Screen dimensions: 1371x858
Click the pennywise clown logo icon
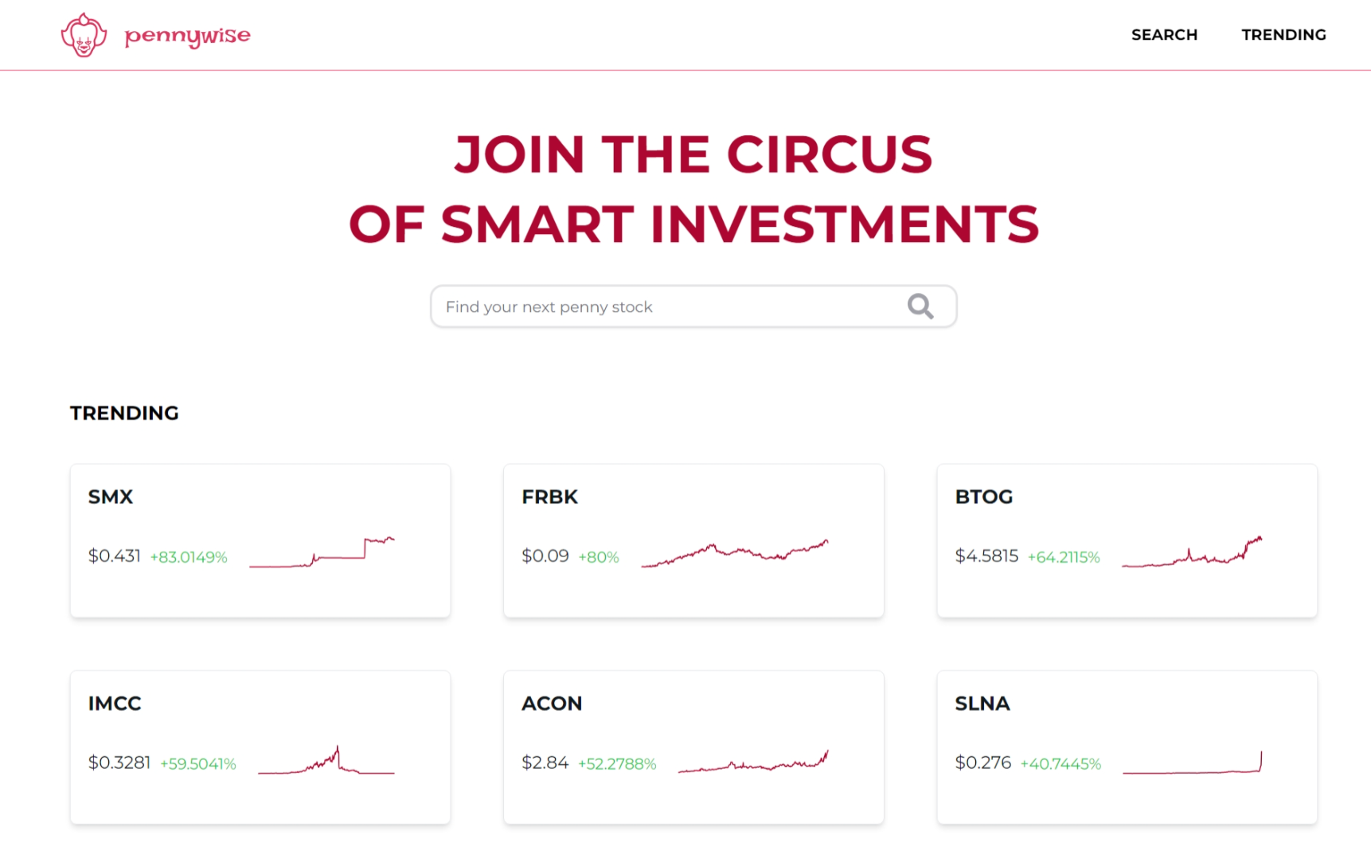83,34
